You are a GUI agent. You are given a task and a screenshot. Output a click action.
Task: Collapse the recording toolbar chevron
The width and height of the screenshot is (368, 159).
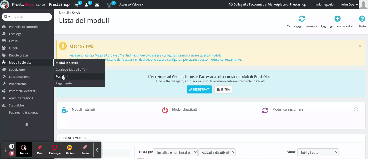coord(97,150)
